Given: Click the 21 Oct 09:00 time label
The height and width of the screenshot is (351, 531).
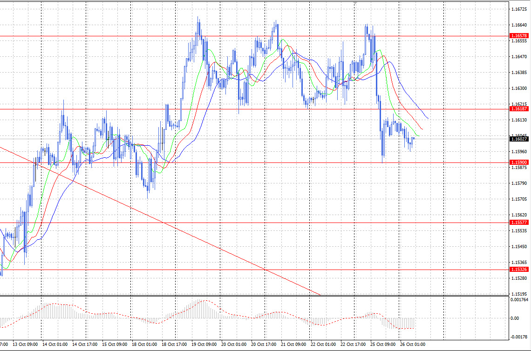Looking at the screenshot, I should (293, 344).
